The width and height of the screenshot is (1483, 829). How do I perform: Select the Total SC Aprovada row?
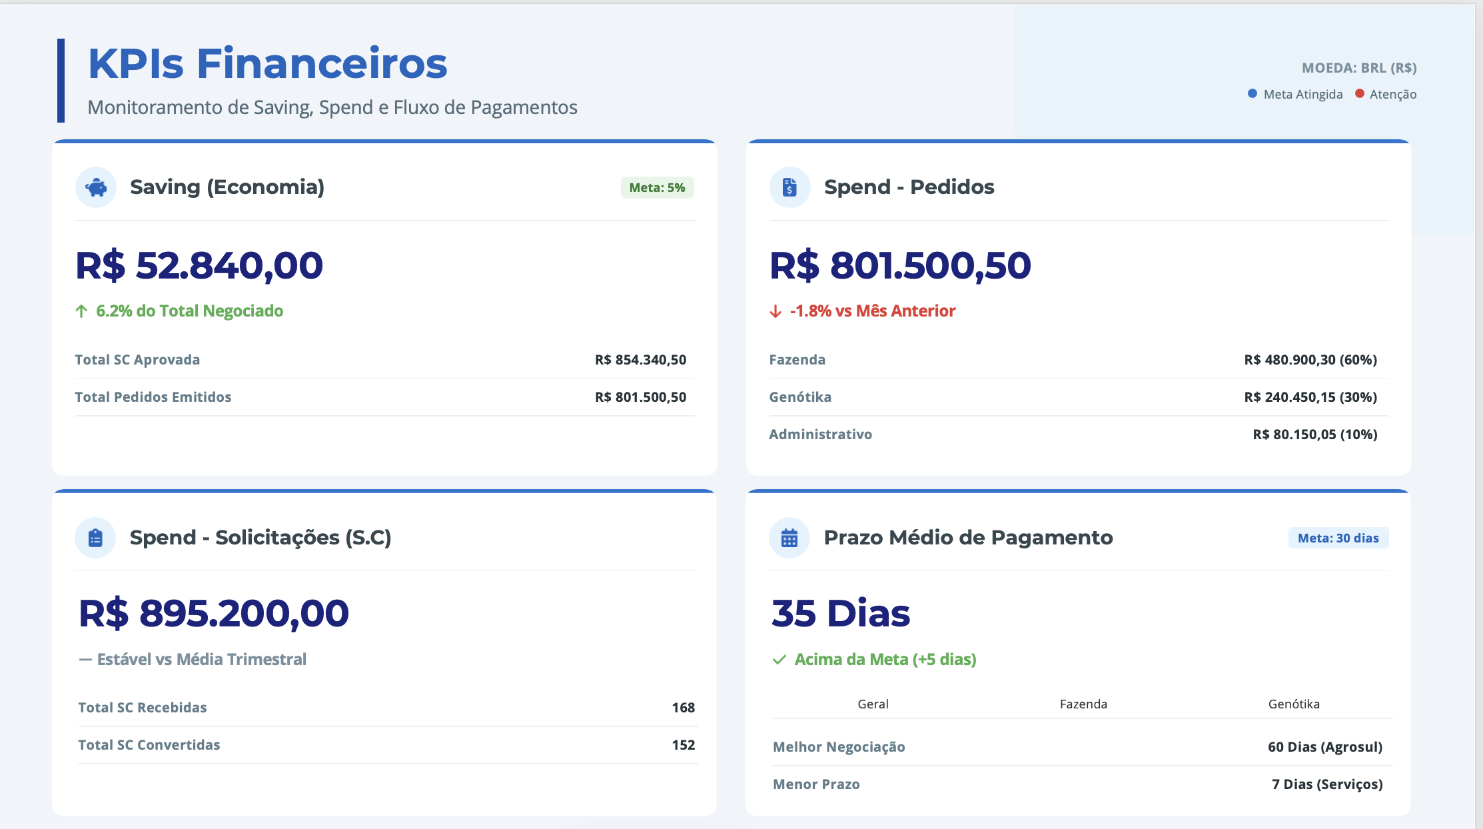pyautogui.click(x=384, y=360)
